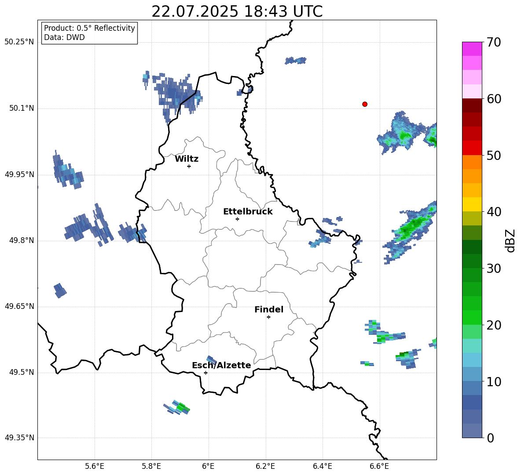Image resolution: width=521 pixels, height=475 pixels.
Task: Click the 6.6°E longitude label
Action: click(x=379, y=467)
